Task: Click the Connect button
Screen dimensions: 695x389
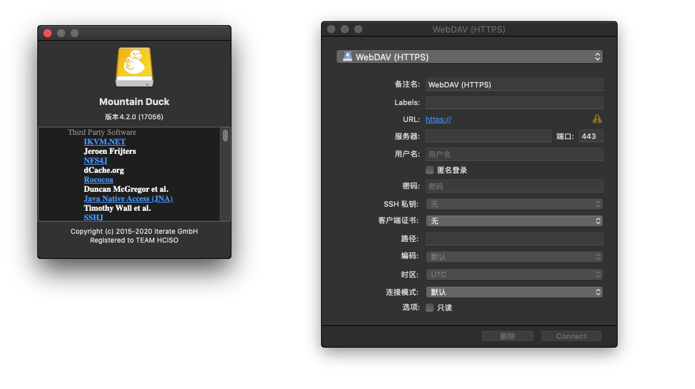Action: point(571,336)
